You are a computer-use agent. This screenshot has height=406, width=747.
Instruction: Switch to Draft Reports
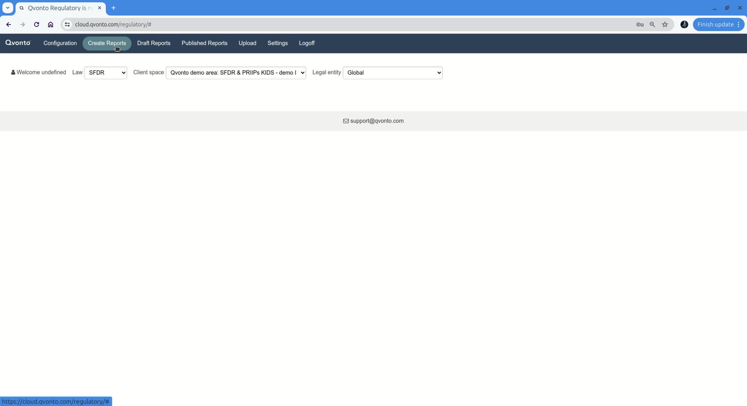pyautogui.click(x=153, y=43)
